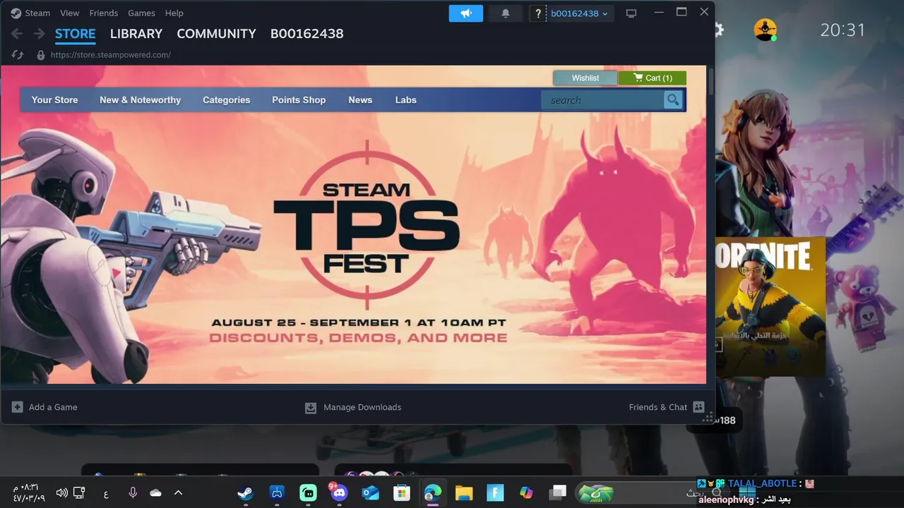Click the Wishlist button

click(x=585, y=78)
